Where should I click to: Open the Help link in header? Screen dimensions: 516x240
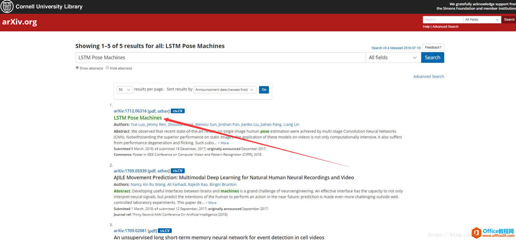click(426, 26)
